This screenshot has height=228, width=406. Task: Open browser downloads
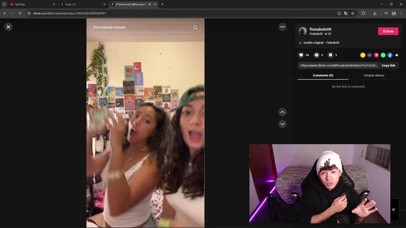pos(375,13)
